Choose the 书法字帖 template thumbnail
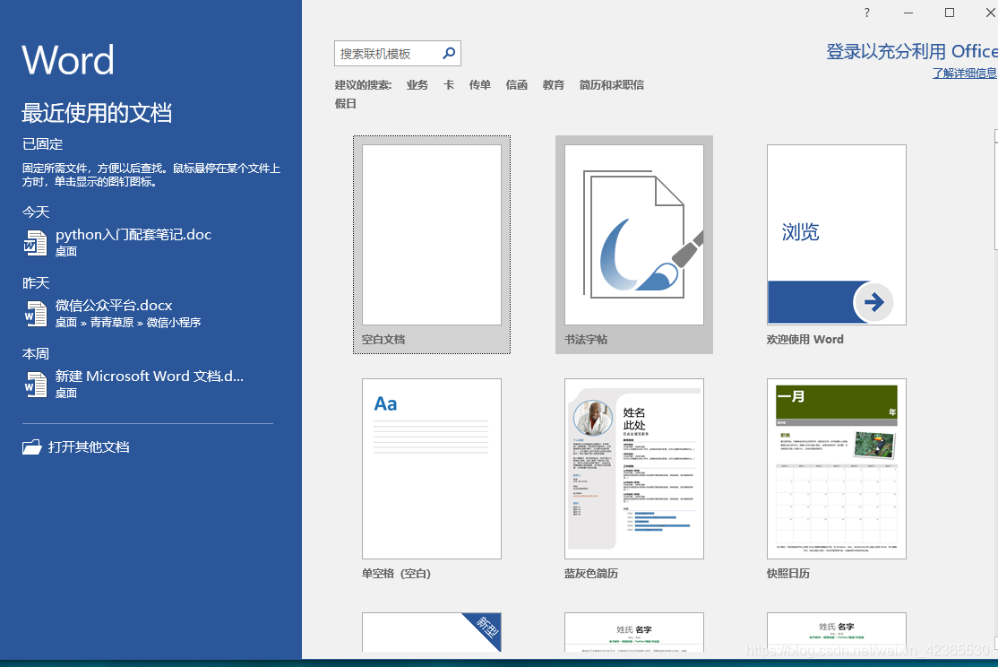Screen dimensions: 998x667 point(634,235)
